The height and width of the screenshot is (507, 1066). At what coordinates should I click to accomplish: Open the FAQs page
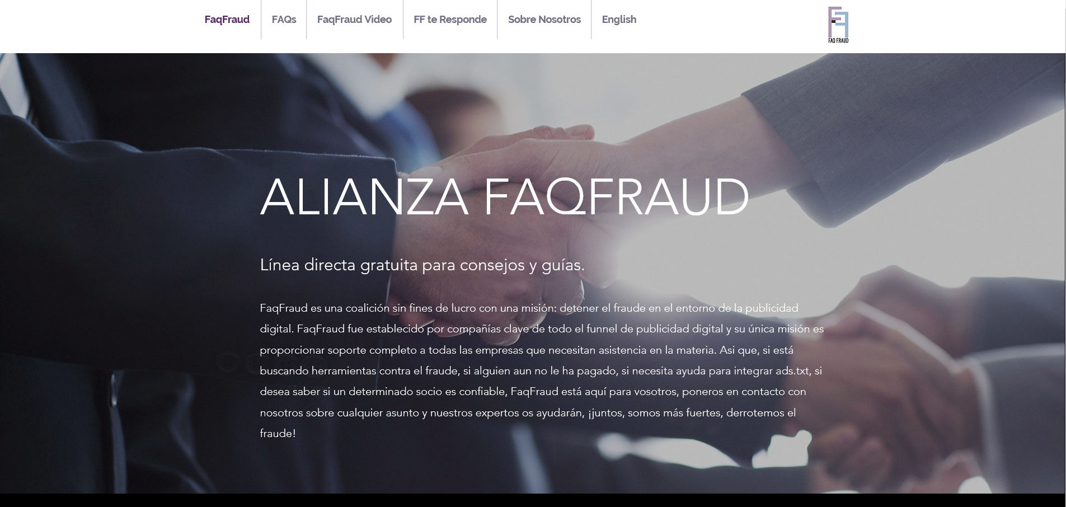[284, 20]
